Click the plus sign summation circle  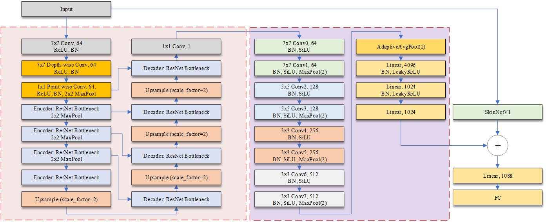pos(497,145)
